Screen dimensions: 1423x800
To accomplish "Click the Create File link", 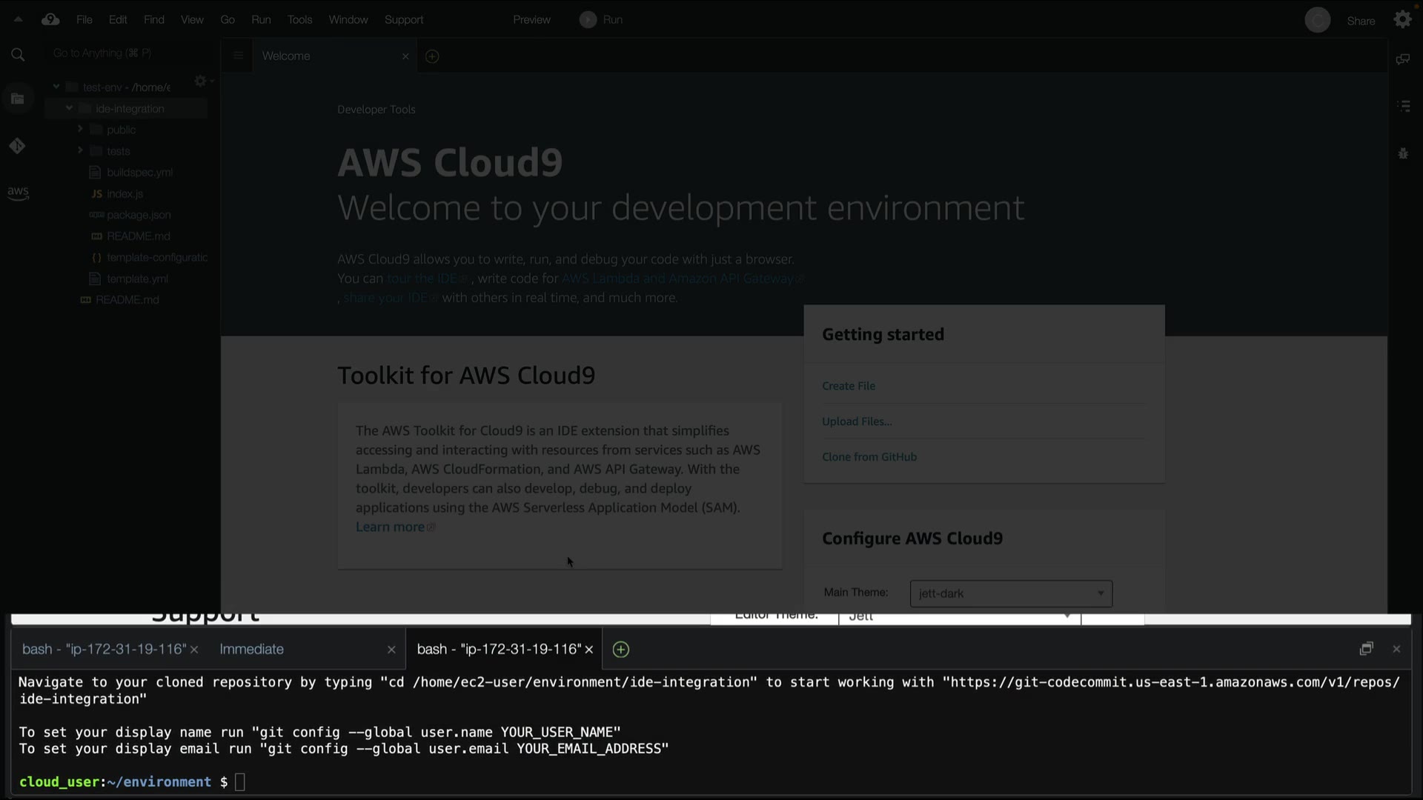I will [x=849, y=386].
